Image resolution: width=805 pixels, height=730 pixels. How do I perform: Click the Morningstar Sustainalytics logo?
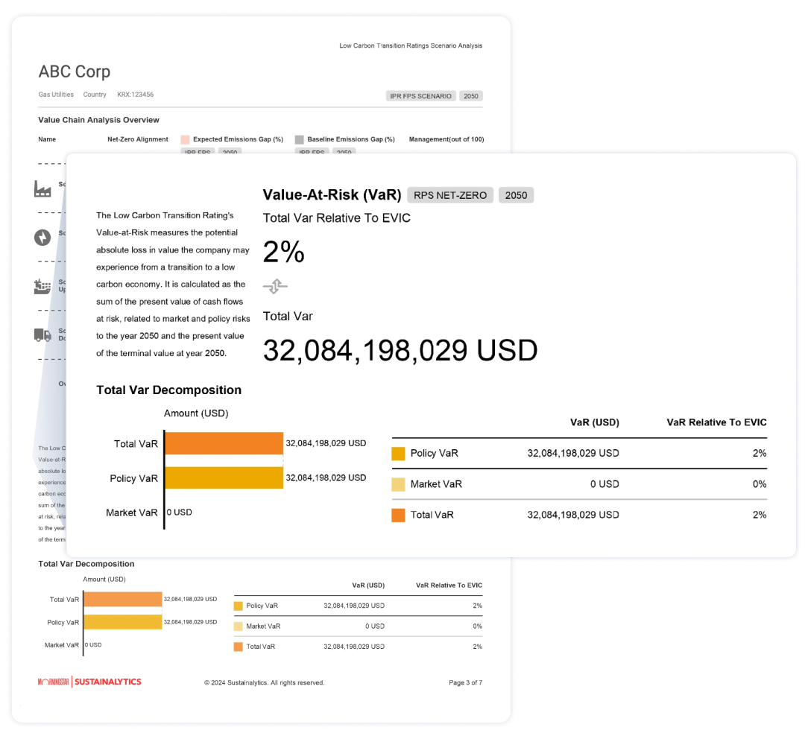89,682
